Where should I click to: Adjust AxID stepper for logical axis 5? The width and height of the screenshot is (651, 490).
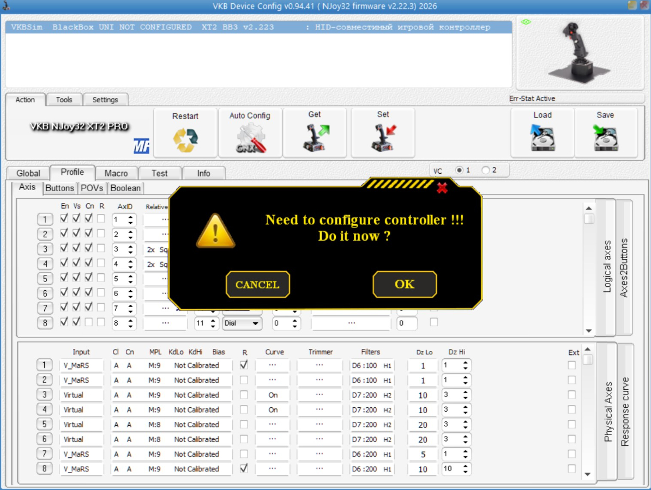tap(130, 279)
